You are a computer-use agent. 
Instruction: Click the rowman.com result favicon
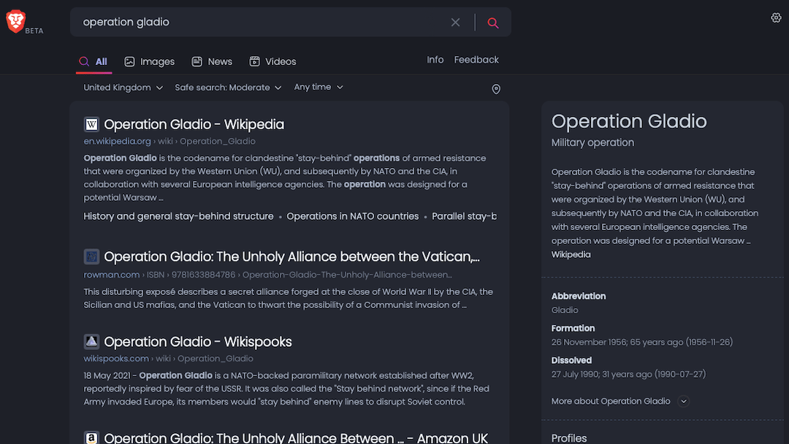click(x=91, y=257)
